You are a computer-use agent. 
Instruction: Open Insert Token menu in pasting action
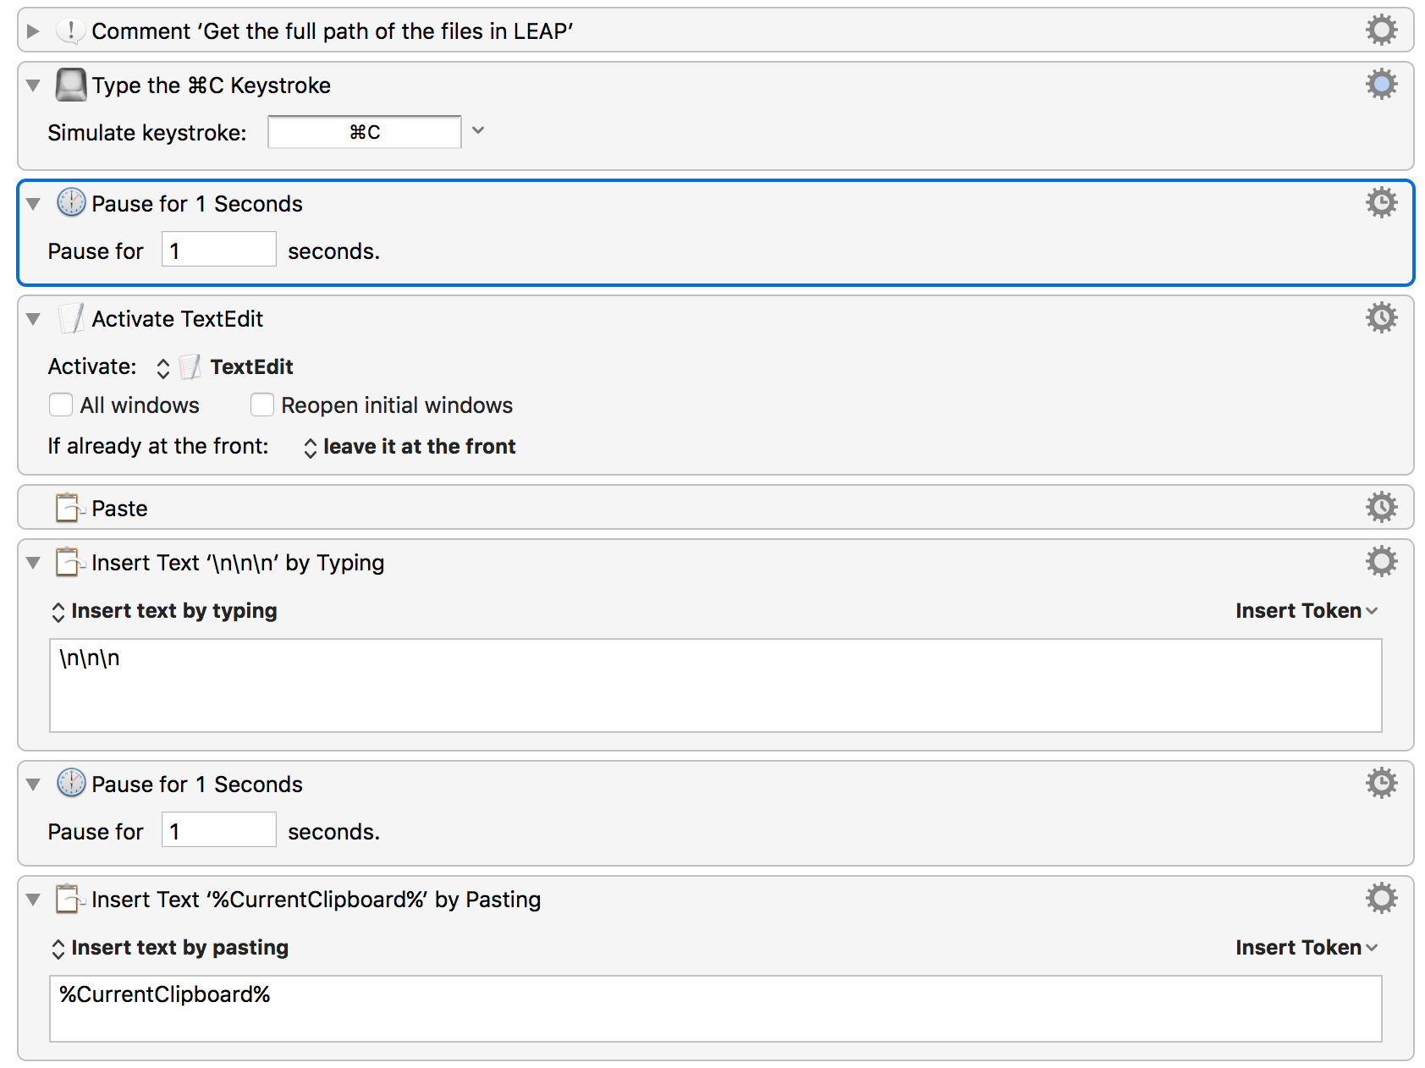[x=1307, y=948]
